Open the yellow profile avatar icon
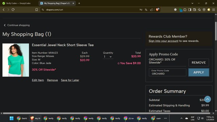Screen dimensions: 217x122 point(209,10)
